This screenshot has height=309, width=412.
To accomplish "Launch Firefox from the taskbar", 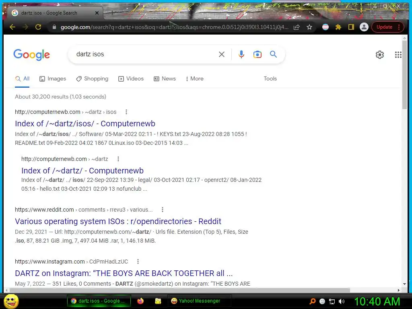I will (140, 301).
